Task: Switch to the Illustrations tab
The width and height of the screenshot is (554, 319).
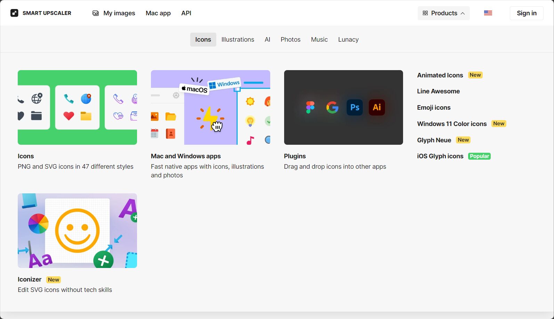Action: point(238,40)
